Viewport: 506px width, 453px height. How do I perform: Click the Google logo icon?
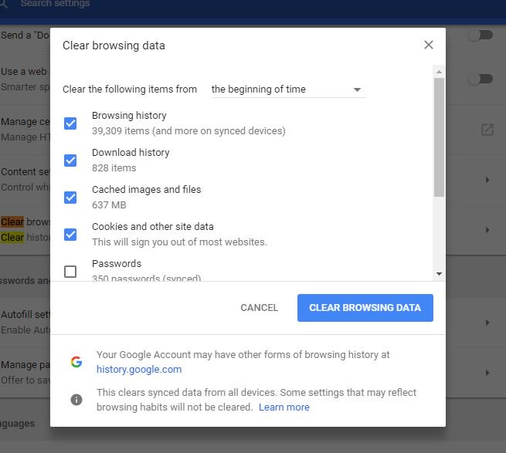pyautogui.click(x=76, y=362)
